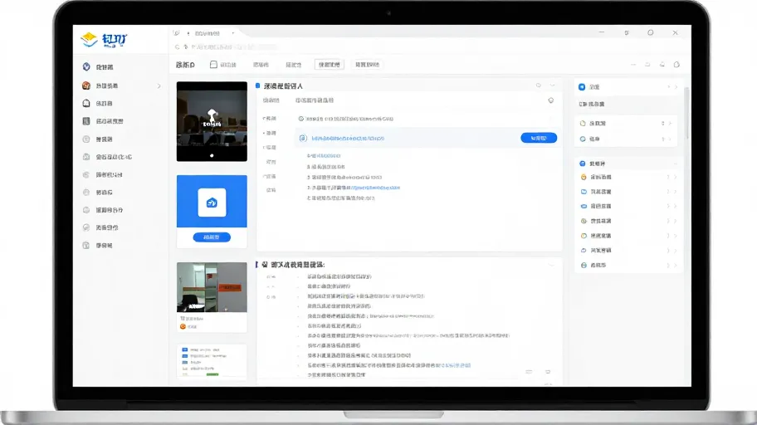
Task: Expand the last right panel row's chevron
Action: (676, 265)
